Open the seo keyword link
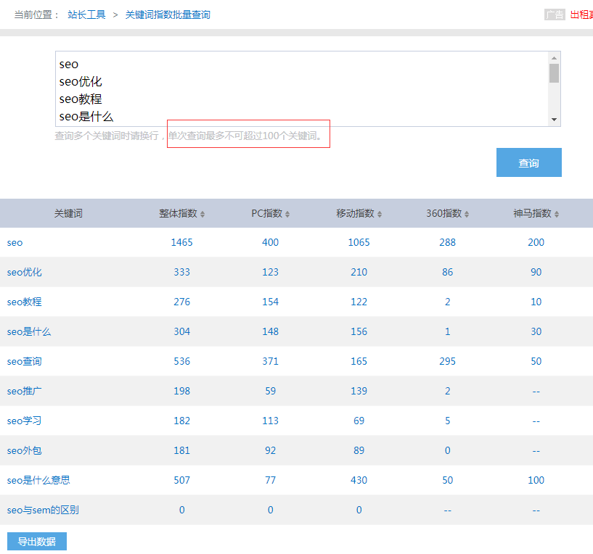Image resolution: width=593 pixels, height=554 pixels. click(15, 243)
